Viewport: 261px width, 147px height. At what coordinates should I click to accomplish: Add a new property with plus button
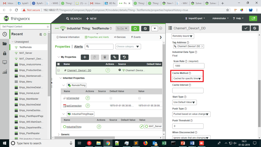pos(85,57)
